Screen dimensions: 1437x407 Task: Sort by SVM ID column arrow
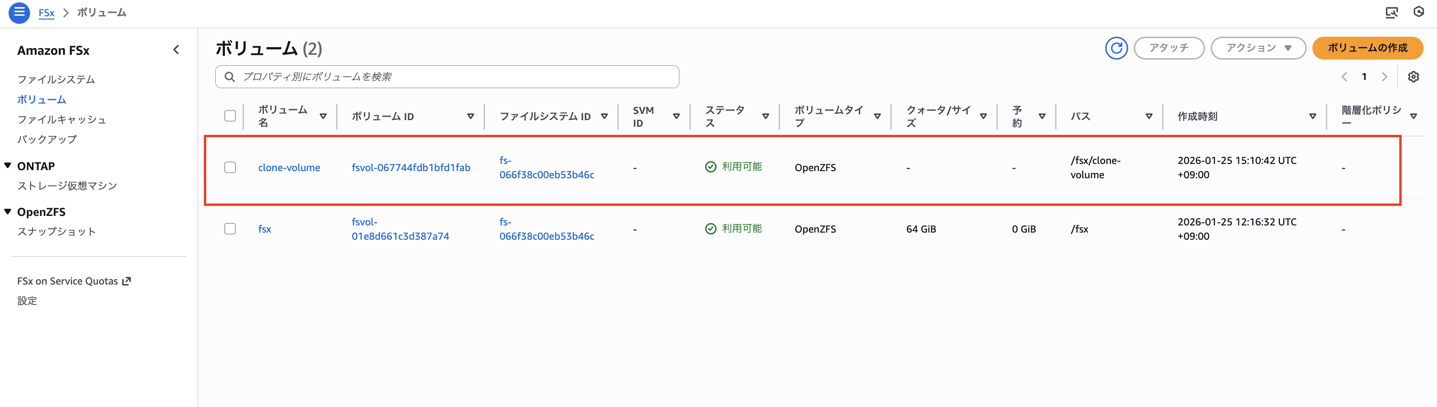click(676, 116)
